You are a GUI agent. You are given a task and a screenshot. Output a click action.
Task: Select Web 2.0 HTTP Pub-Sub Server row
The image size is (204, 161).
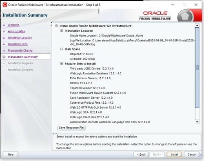pyautogui.click(x=95, y=107)
